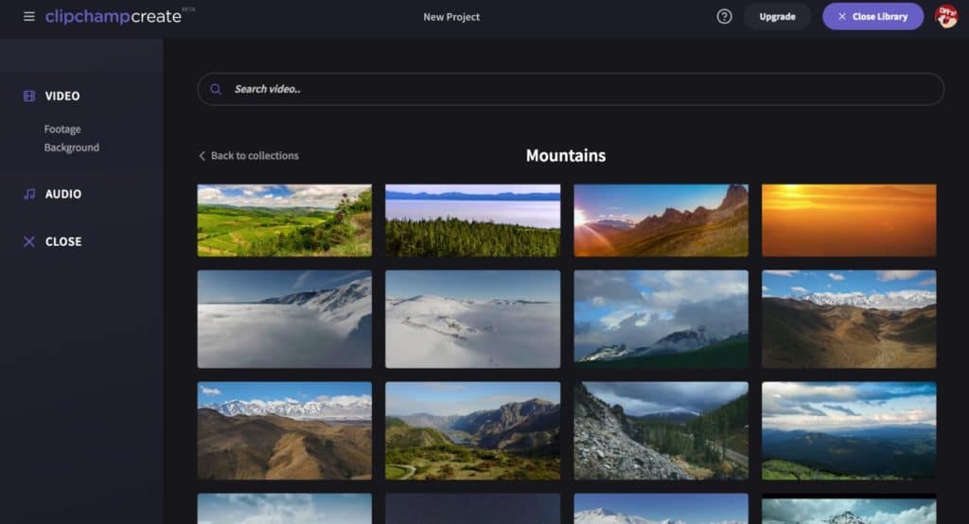Select the Footage submenu item
The height and width of the screenshot is (524, 969).
(x=62, y=129)
